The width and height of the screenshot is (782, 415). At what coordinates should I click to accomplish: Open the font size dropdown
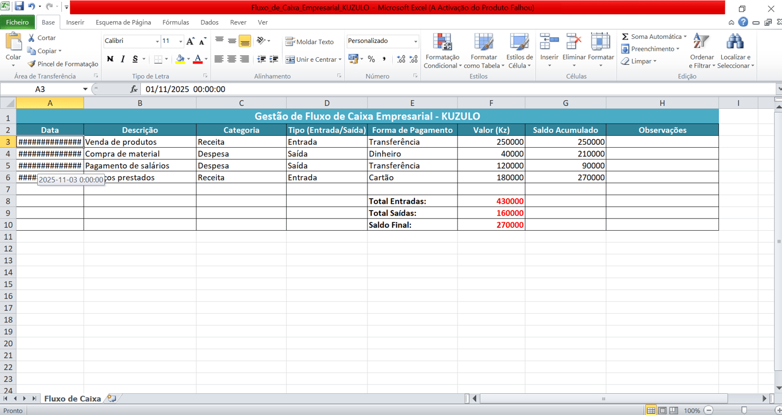click(180, 41)
